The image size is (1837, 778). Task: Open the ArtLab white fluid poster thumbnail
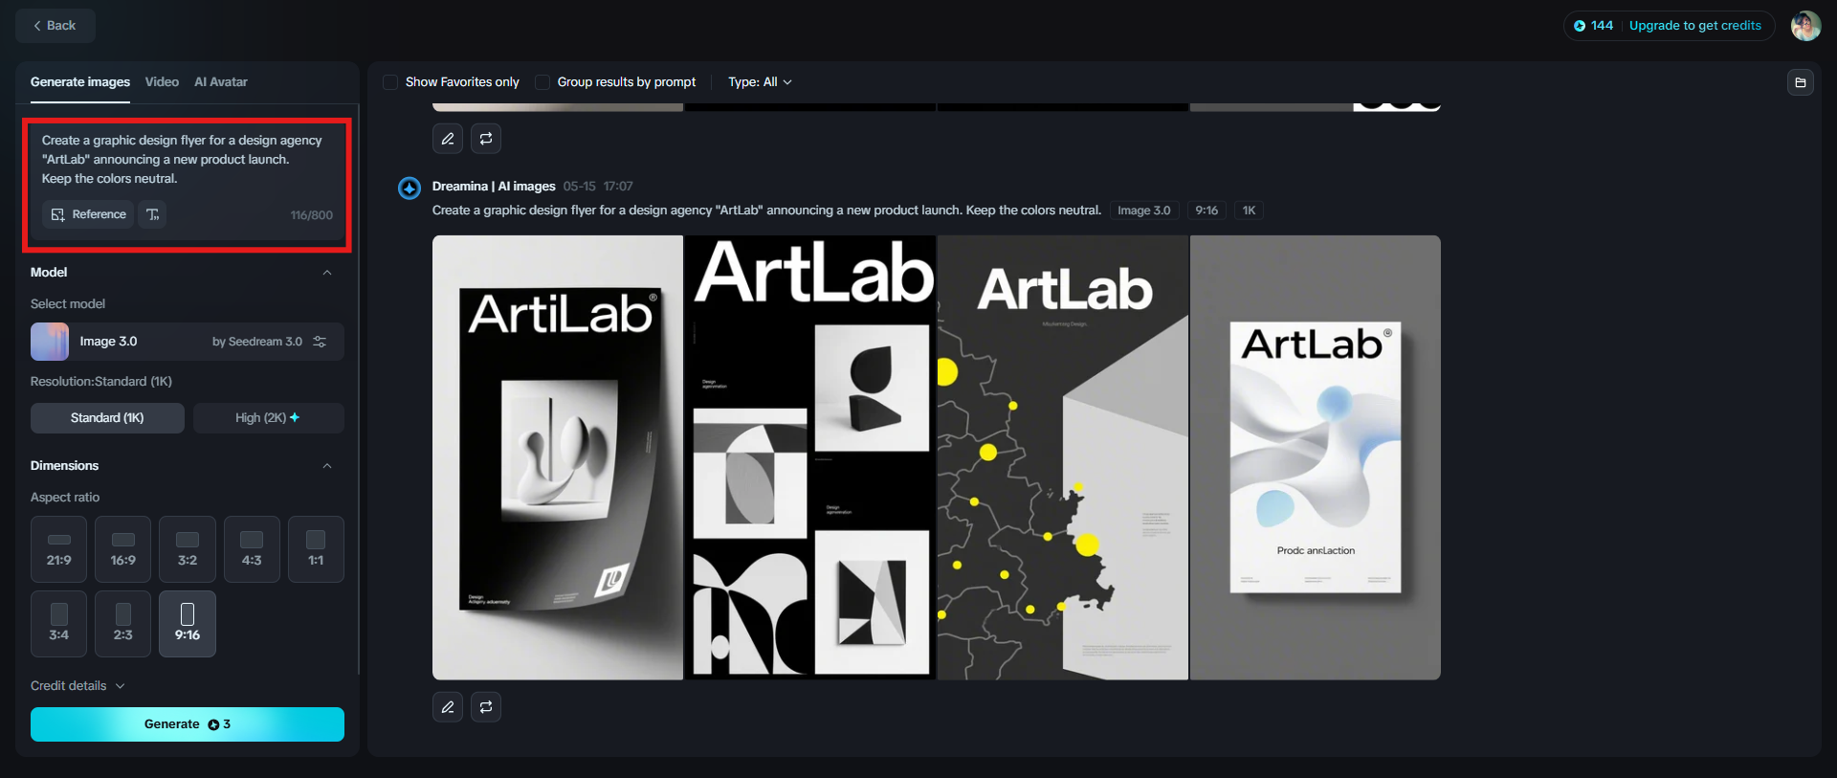pos(1316,457)
